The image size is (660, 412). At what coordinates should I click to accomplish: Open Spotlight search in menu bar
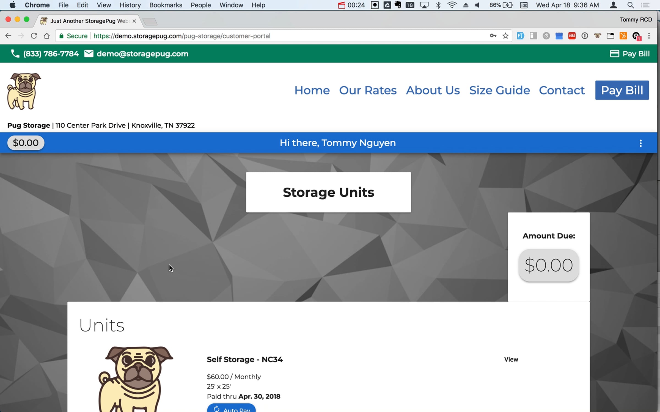coord(631,5)
